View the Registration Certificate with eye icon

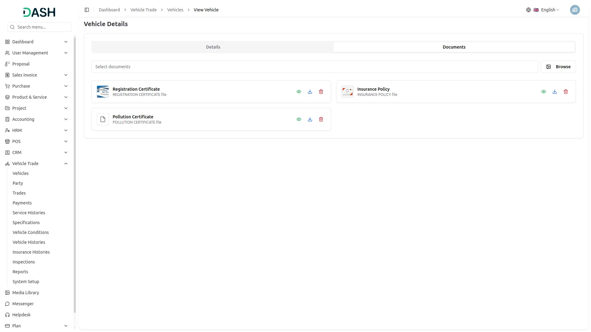[x=299, y=92]
